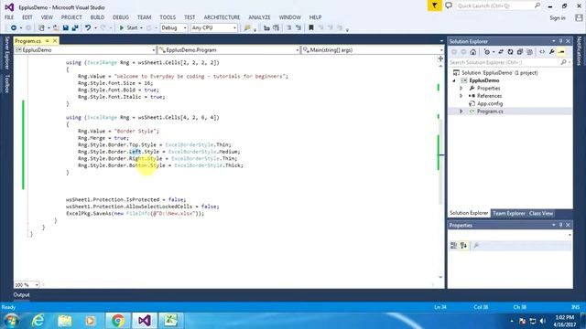Open the ANALYZE menu

tap(259, 17)
